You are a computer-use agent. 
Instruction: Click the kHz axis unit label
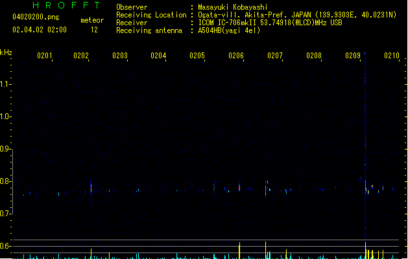click(6, 52)
